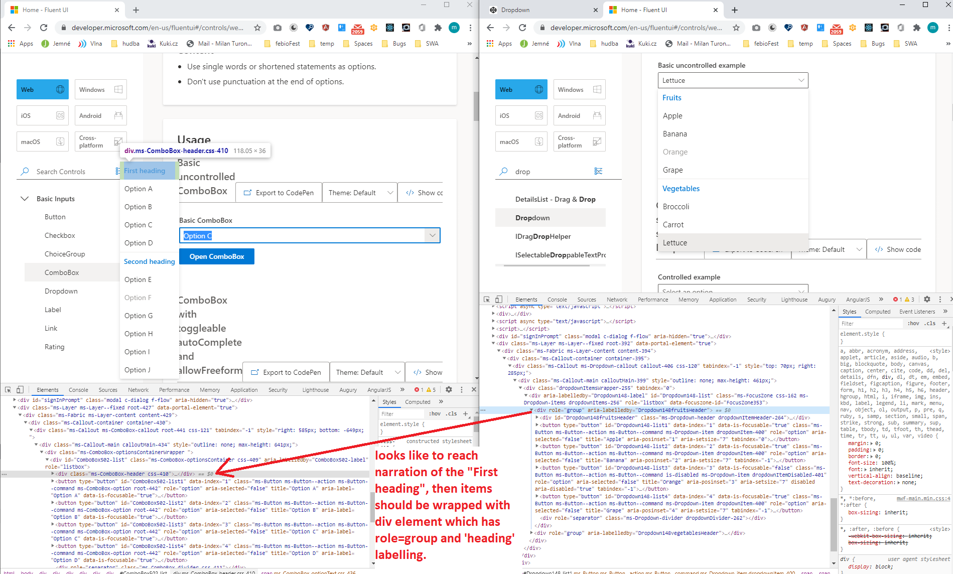
Task: Collapse the Basic Inputs section
Action: coord(25,199)
